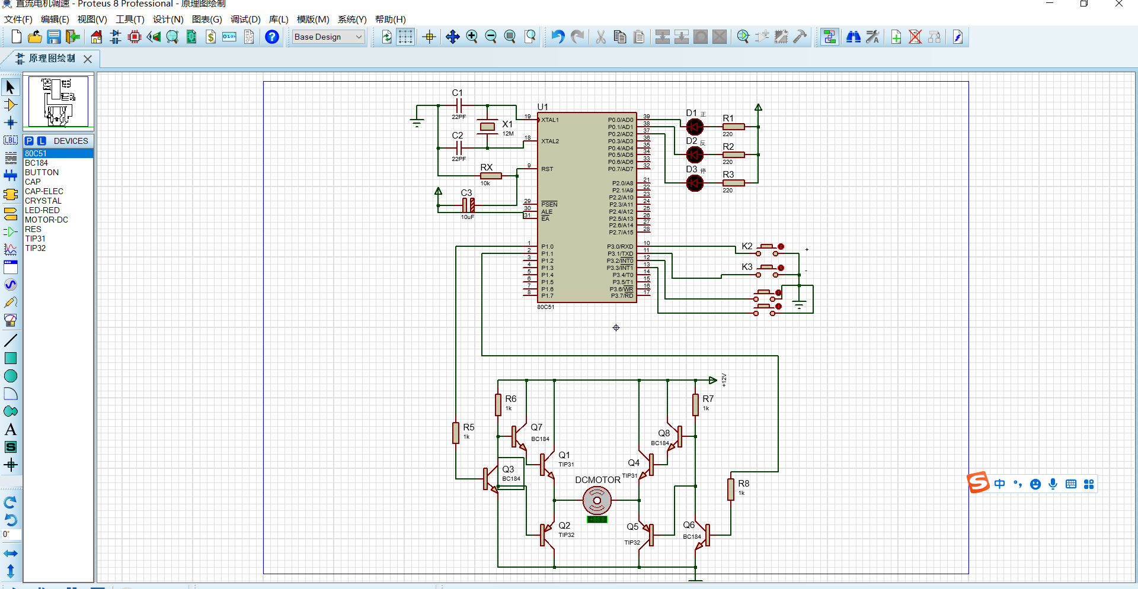Toggle the wire autorouter button
Image resolution: width=1138 pixels, height=589 pixels.
[830, 37]
